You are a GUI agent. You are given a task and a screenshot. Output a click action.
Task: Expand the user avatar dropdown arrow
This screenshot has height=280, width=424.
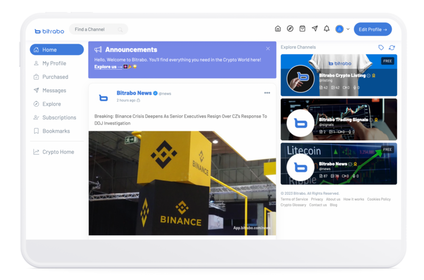(348, 29)
